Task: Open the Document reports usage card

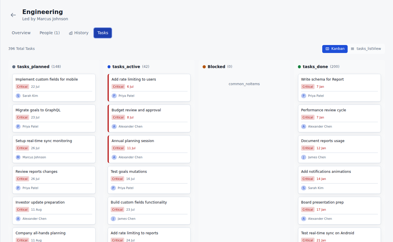Action: 339,149
